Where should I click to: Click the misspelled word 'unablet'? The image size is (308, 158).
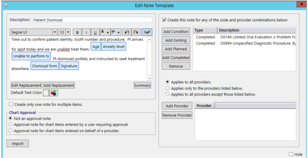click(x=64, y=49)
